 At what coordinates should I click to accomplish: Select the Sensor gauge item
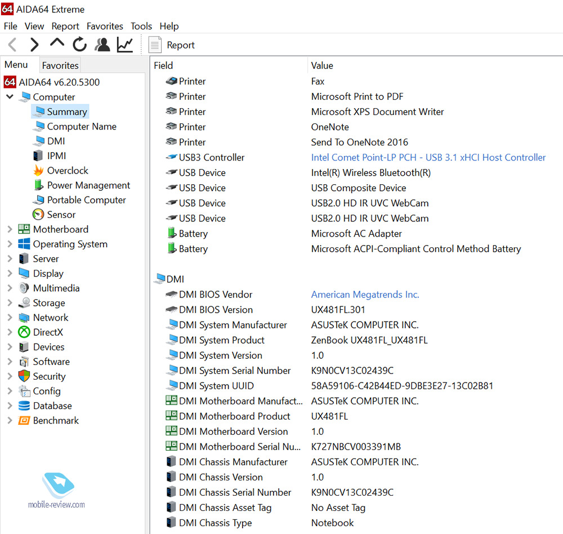tap(61, 215)
